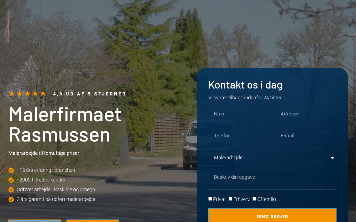
Task: Click the 'Kontakt os i dag' heading
Action: tap(245, 85)
